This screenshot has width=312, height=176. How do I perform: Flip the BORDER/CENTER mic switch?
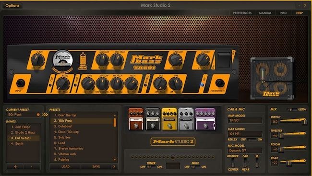tap(233, 163)
